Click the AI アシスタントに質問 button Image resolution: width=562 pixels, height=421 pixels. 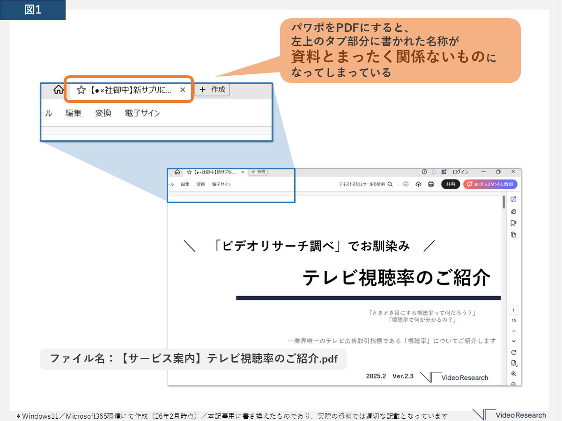(x=490, y=184)
